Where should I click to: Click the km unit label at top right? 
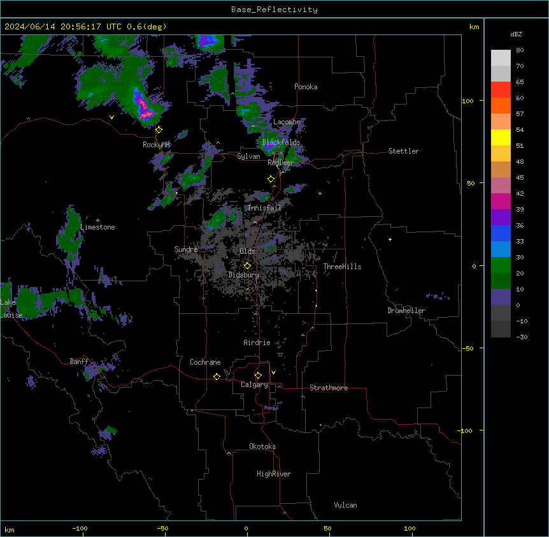474,27
